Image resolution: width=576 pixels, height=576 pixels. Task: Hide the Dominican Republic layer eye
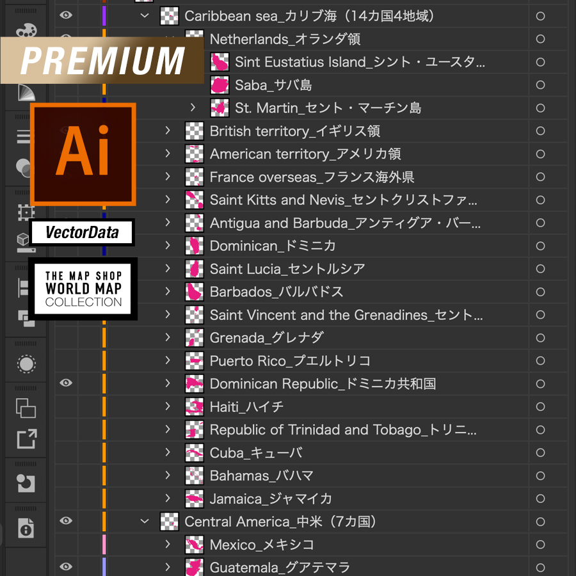66,383
